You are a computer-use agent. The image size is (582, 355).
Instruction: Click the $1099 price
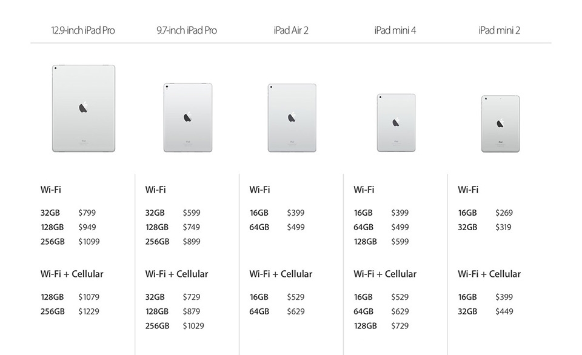coord(89,242)
